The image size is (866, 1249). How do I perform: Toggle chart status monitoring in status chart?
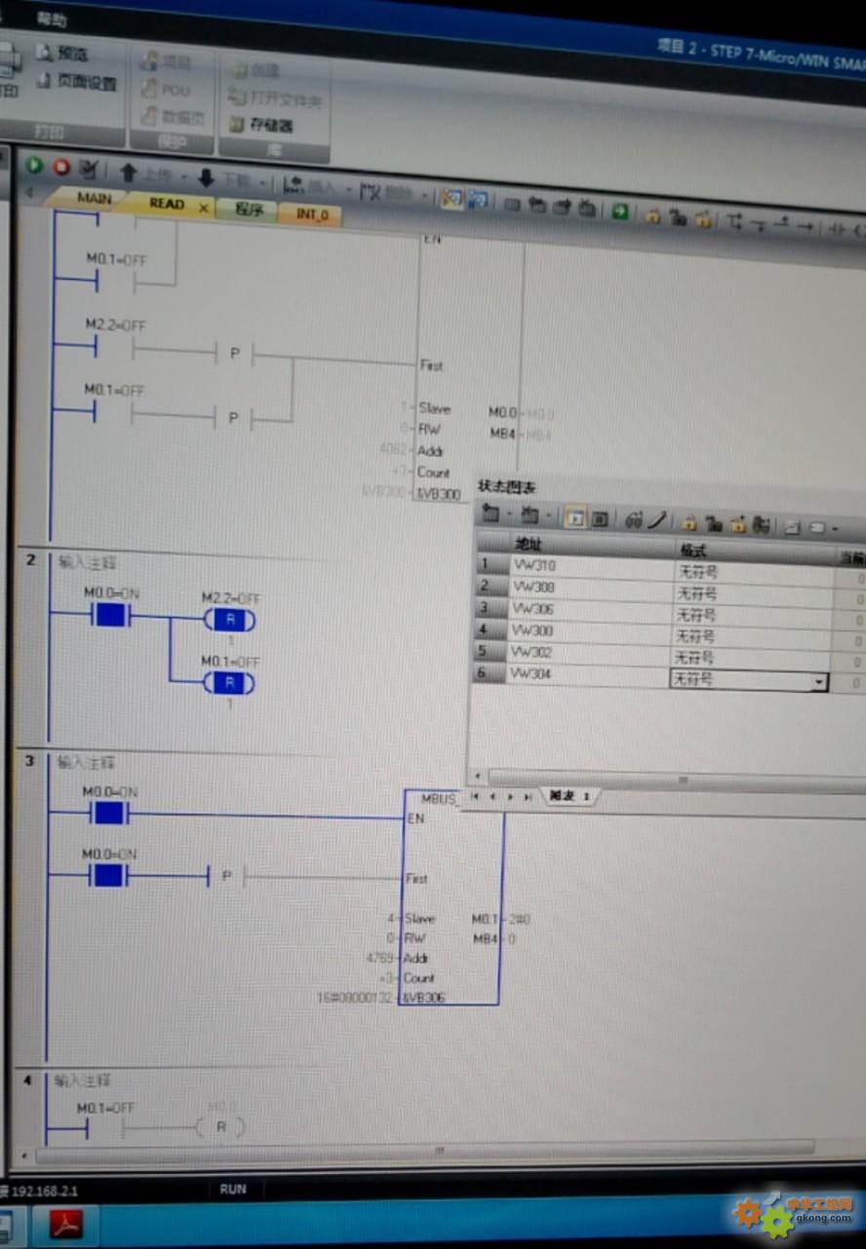pos(575,518)
